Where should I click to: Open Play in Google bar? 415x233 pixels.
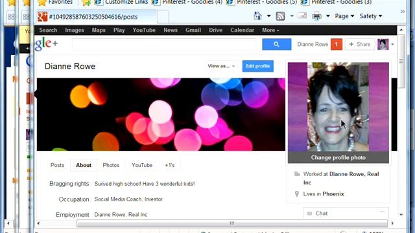click(x=119, y=30)
